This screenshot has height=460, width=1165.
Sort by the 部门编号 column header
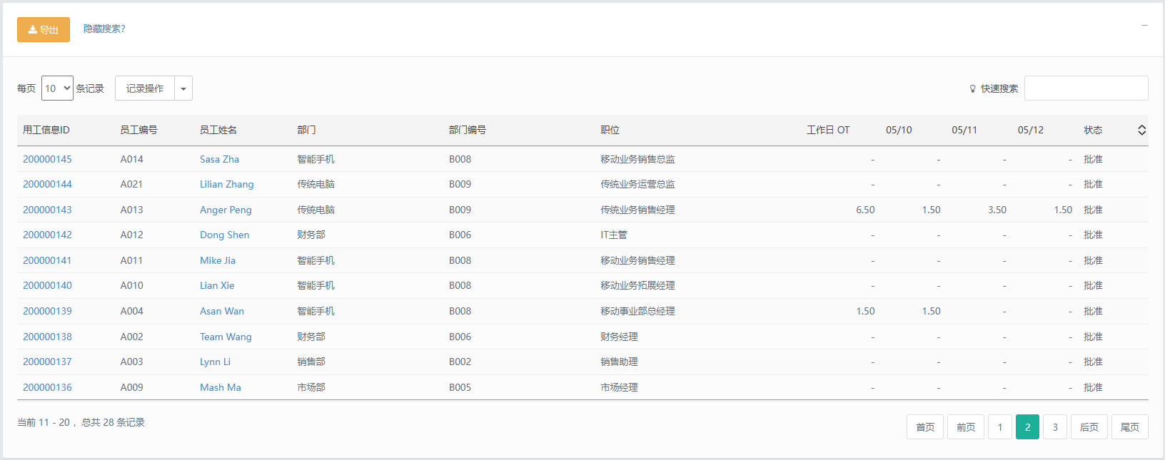(x=468, y=130)
